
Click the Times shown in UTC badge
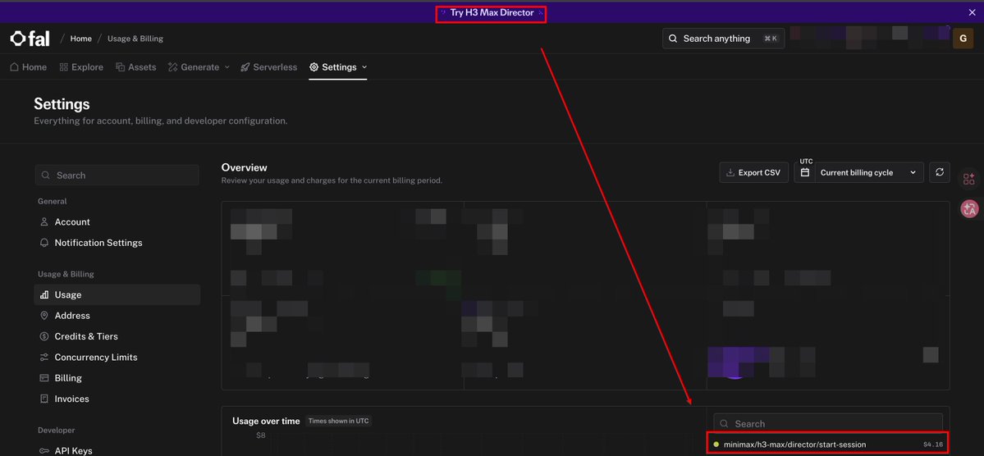[x=339, y=421]
